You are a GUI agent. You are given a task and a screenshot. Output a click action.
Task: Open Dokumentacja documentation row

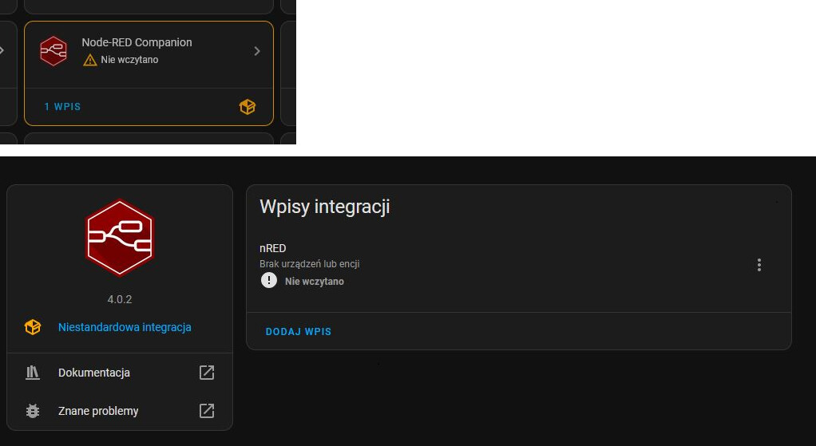120,373
